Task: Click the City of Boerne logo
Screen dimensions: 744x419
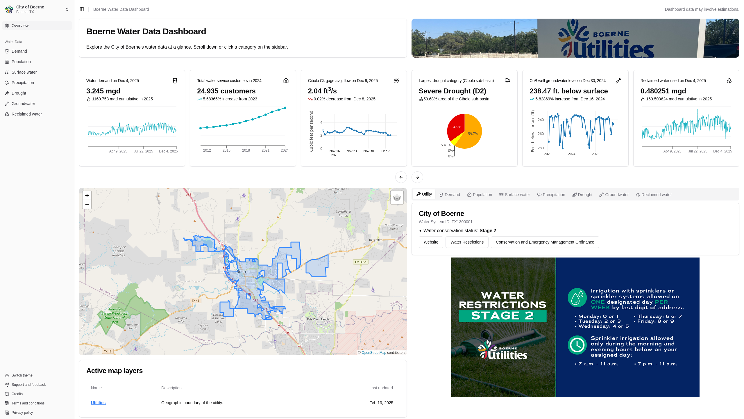Action: pos(9,9)
